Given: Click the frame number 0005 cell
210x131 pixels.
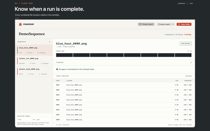Looking at the screenshot, I should [x=58, y=105].
